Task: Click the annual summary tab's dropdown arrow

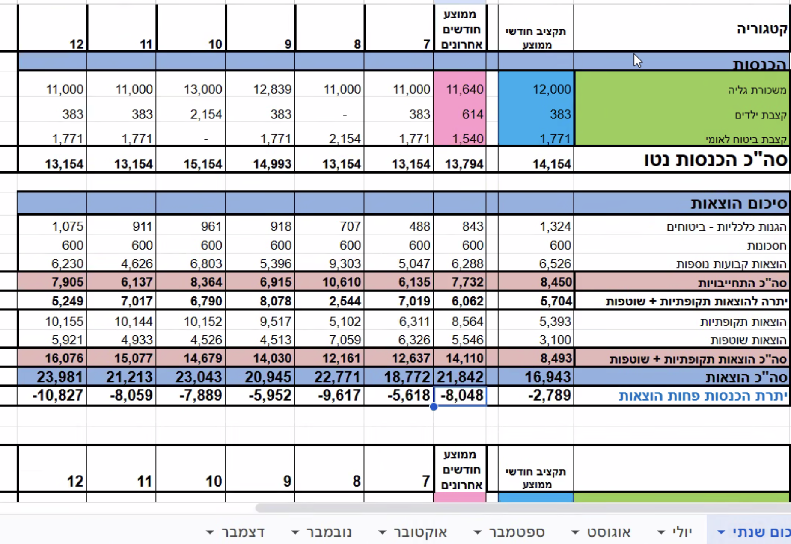Action: point(721,533)
